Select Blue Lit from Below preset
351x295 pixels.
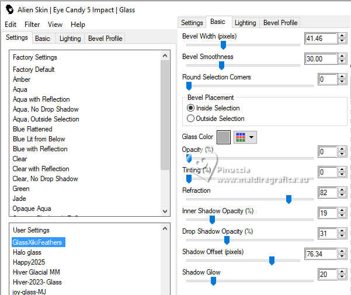click(39, 139)
